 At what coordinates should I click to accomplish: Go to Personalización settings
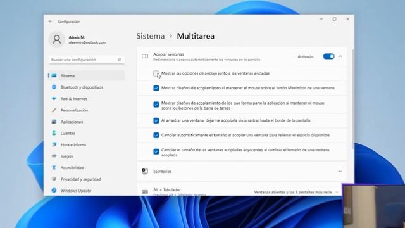coord(87,110)
